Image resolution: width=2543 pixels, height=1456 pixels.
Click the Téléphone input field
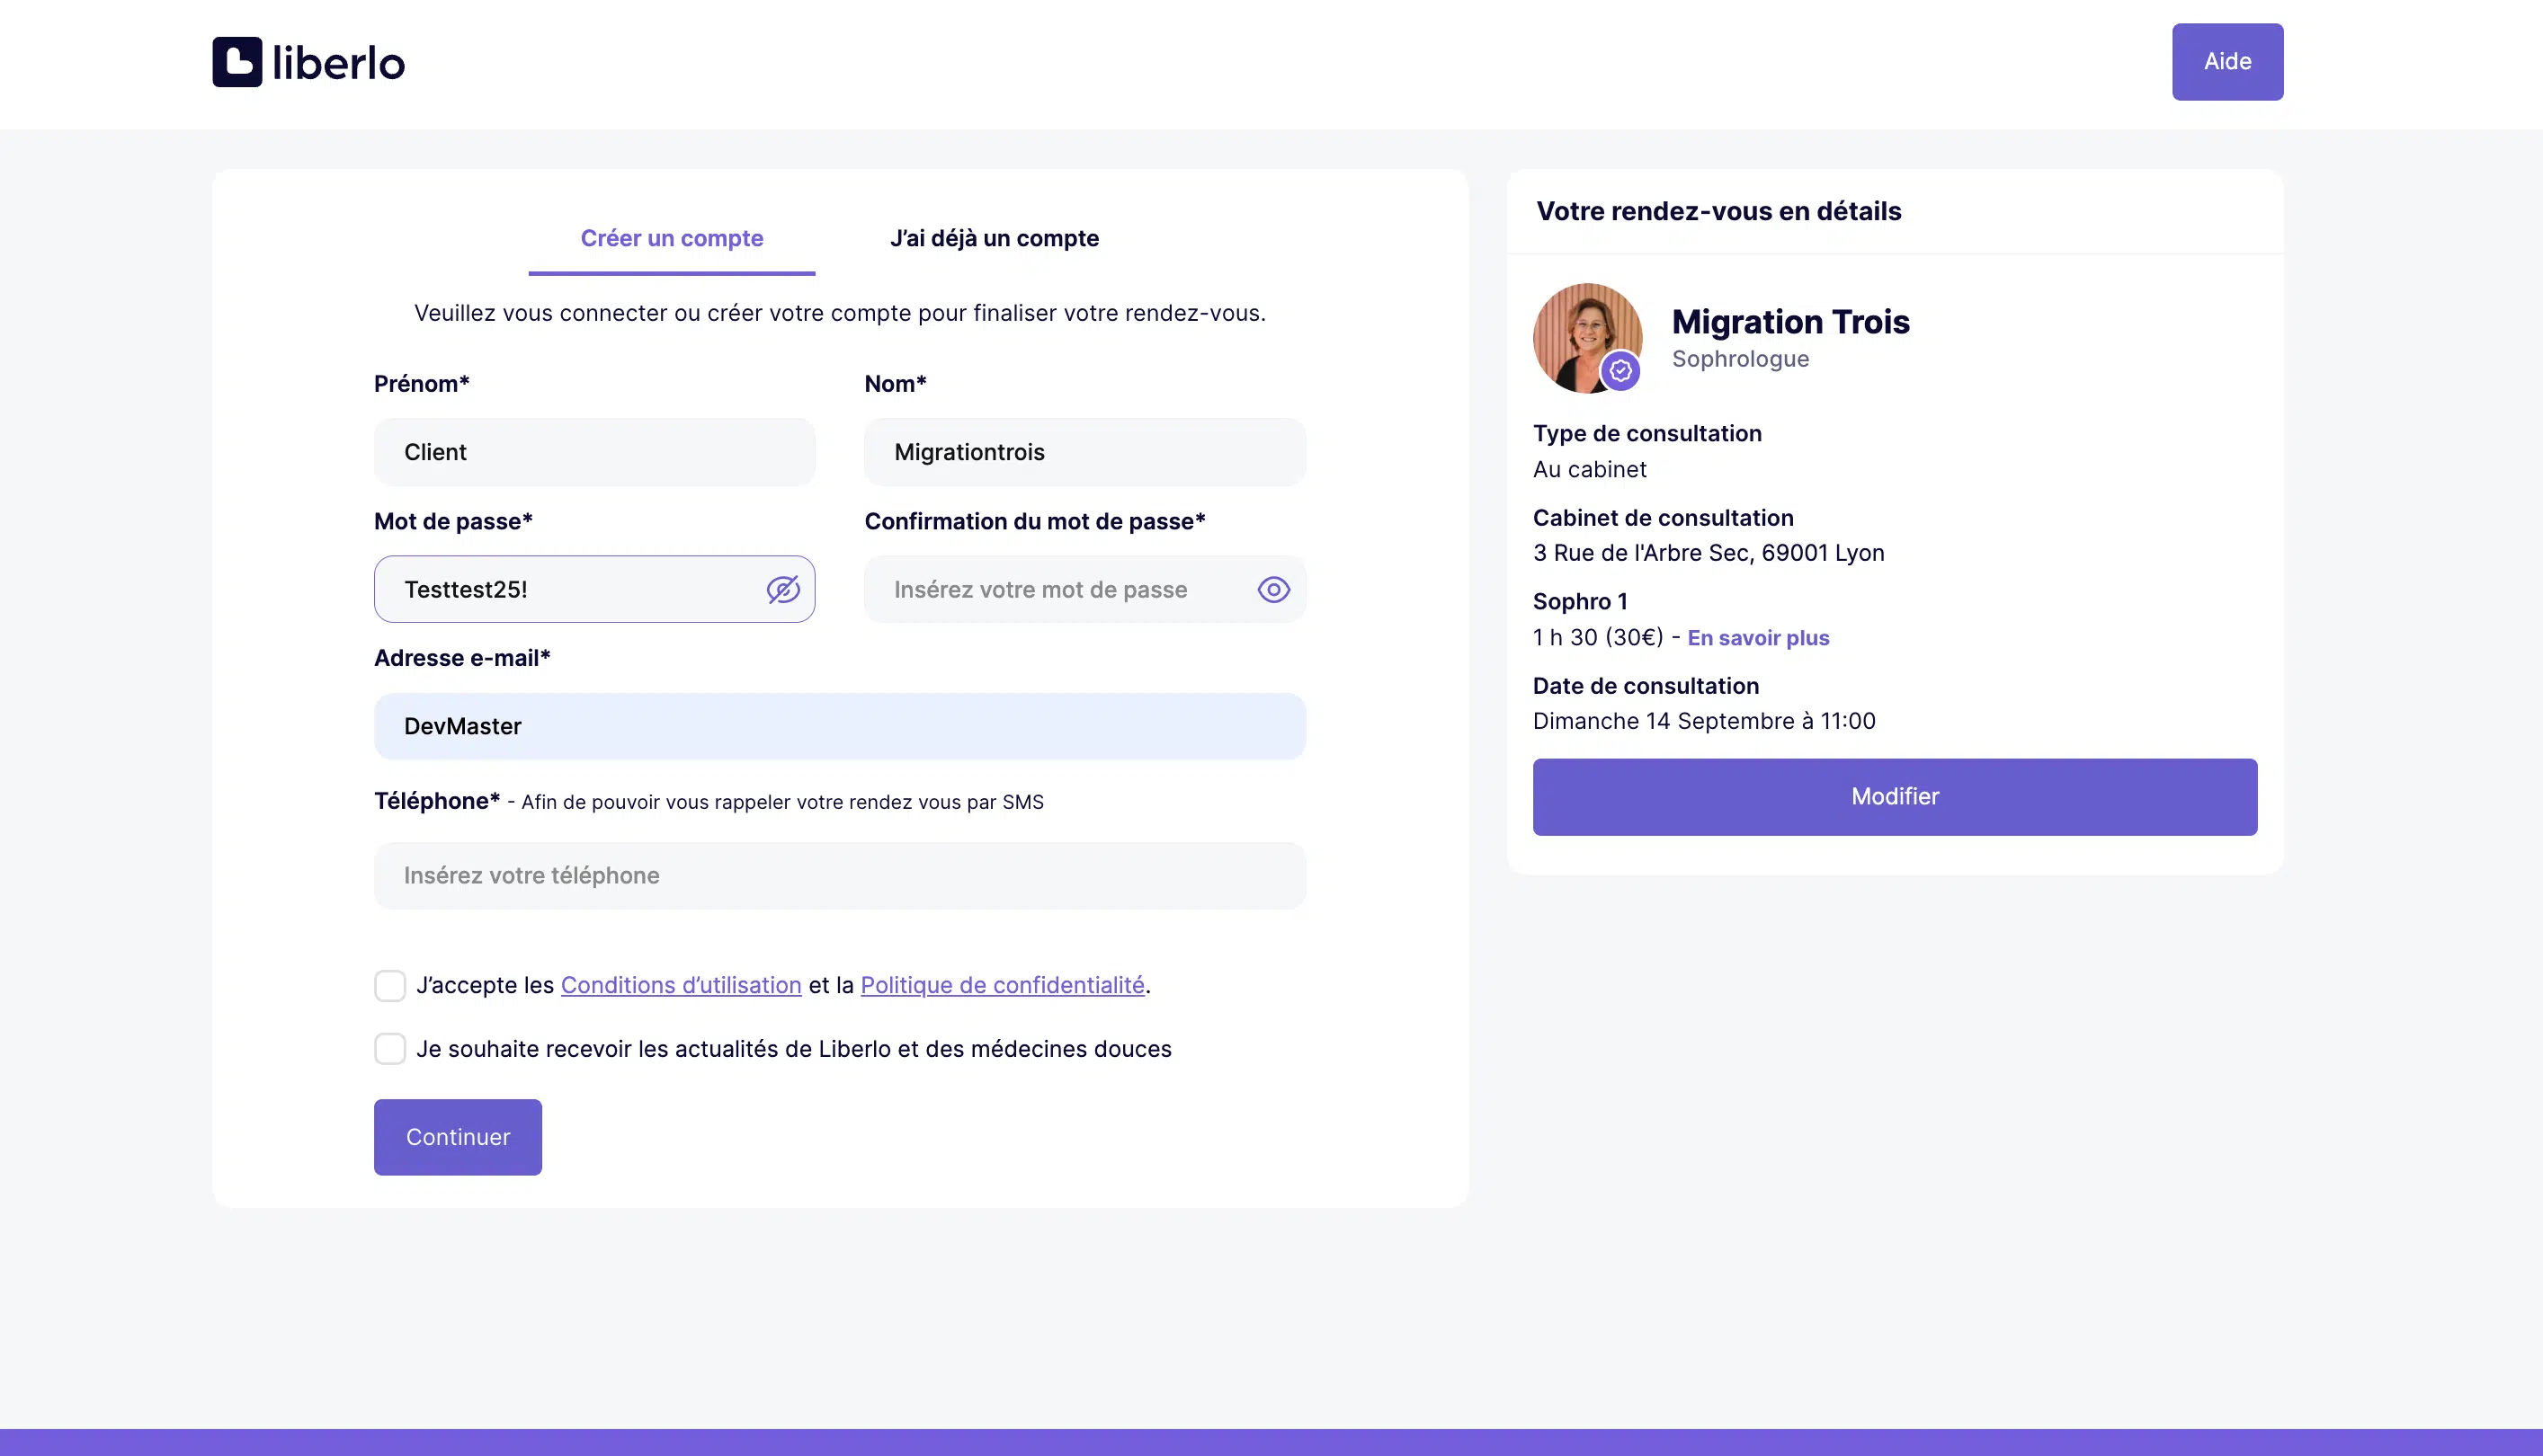839,875
